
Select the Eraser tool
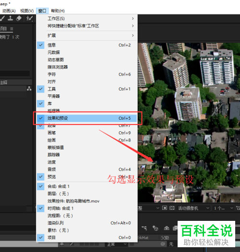tap(19, 18)
